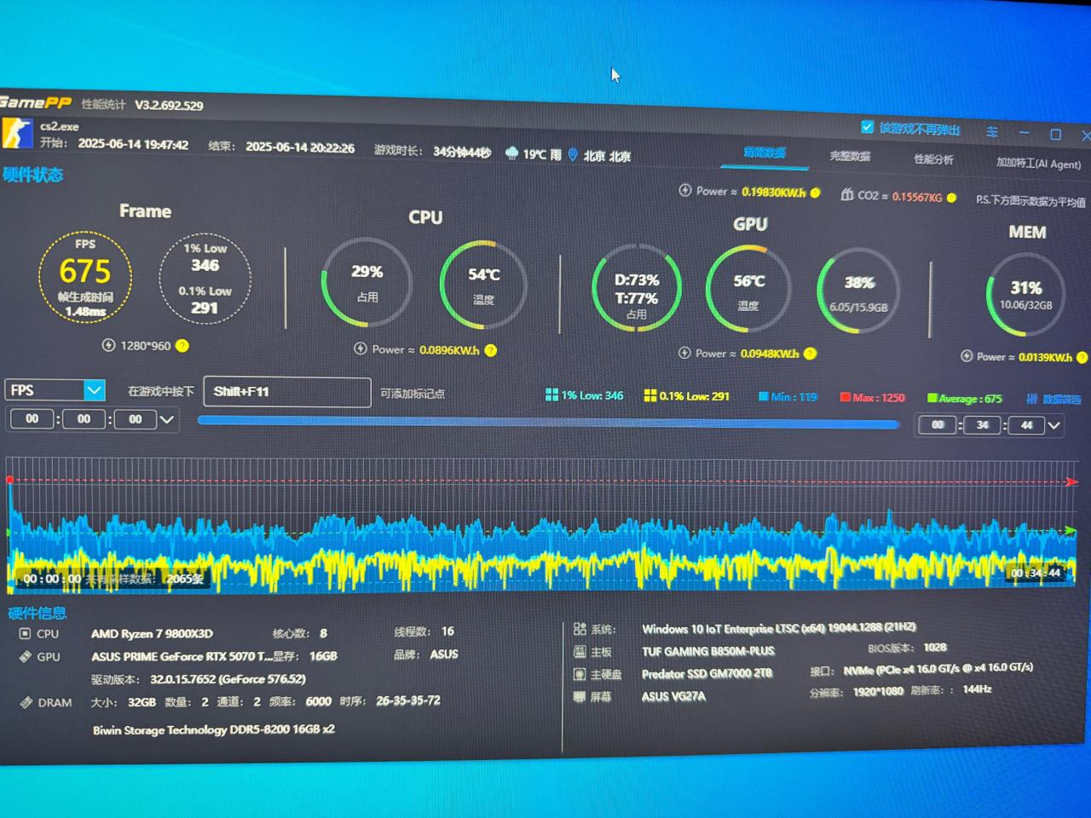Click the yellow info dot after 0.19830KW.h
The height and width of the screenshot is (818, 1091).
click(816, 193)
